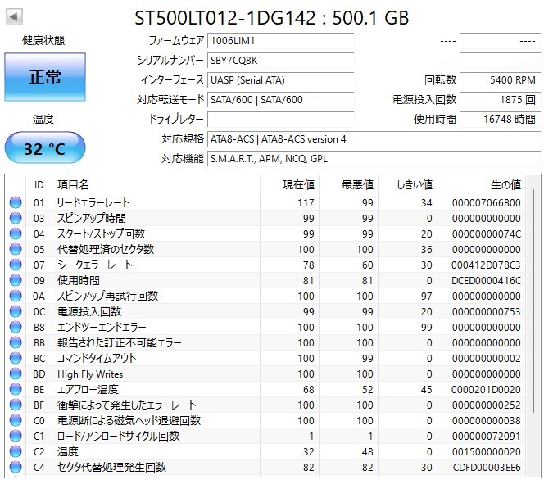
Task: Click the 32 °C temperature indicator
Action: 45,147
